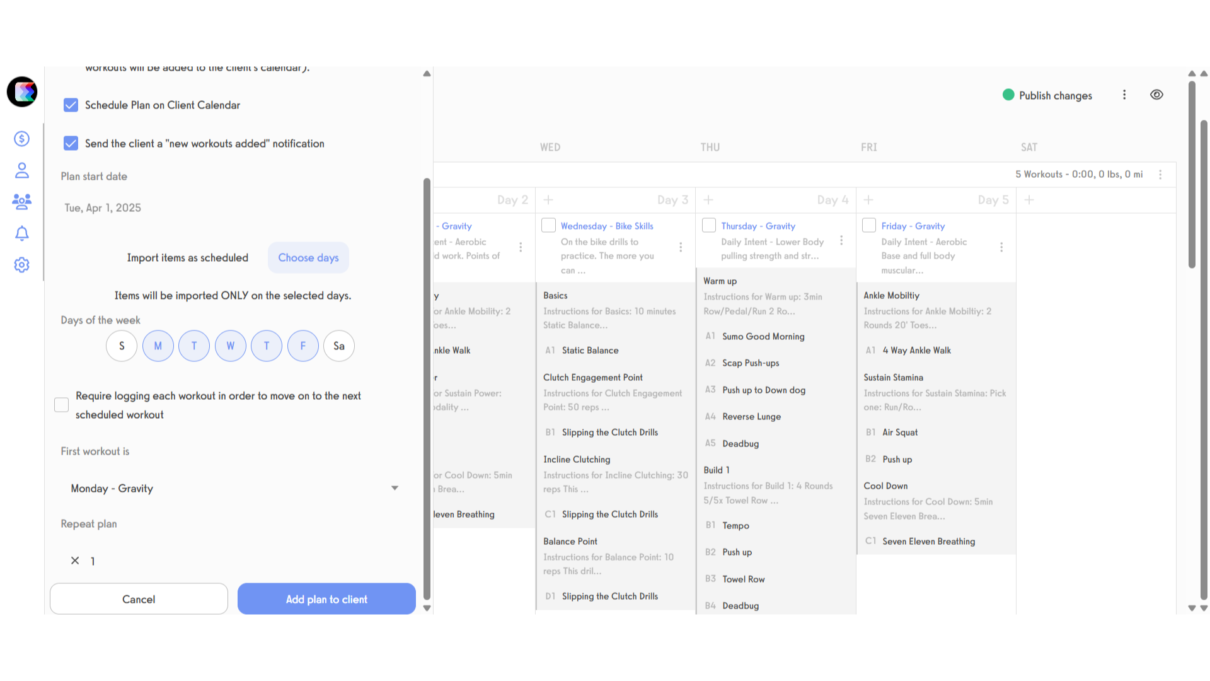Toggle the preview eye icon
This screenshot has height=681, width=1210.
tap(1156, 95)
